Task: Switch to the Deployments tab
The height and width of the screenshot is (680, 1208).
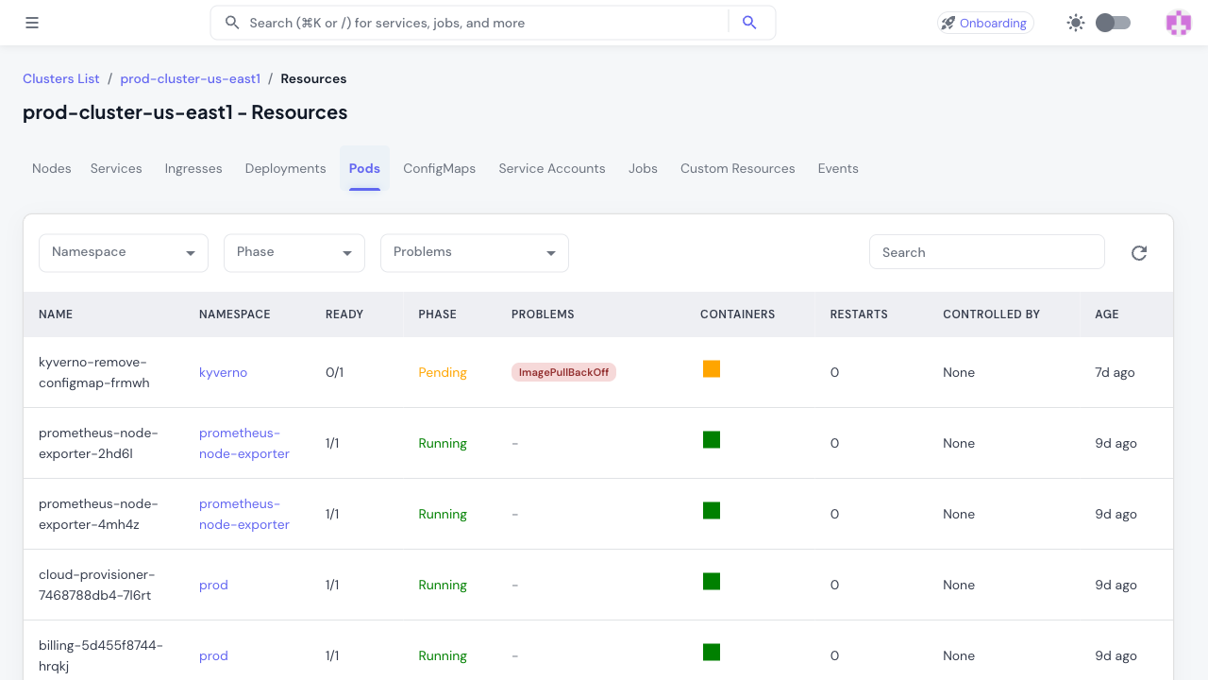Action: [285, 168]
